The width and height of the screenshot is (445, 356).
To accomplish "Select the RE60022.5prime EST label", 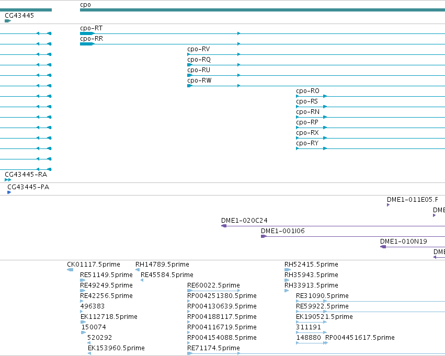I will coord(214,285).
